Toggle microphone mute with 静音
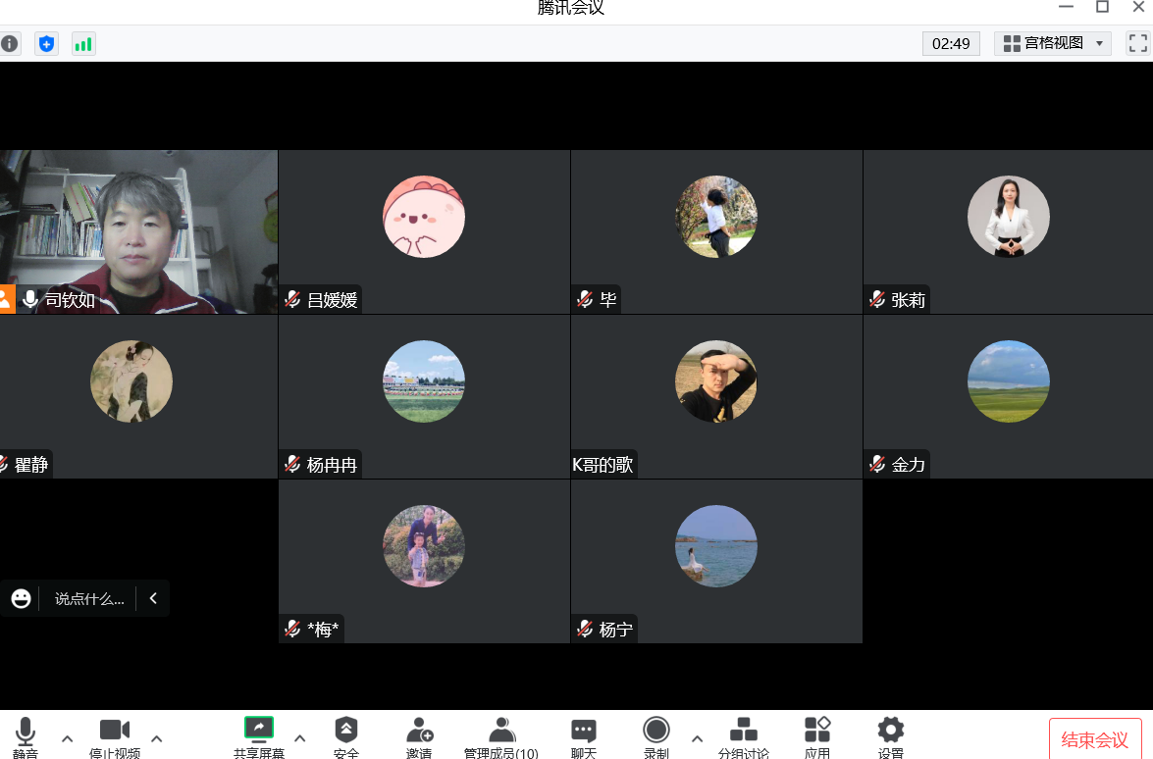 tap(26, 736)
